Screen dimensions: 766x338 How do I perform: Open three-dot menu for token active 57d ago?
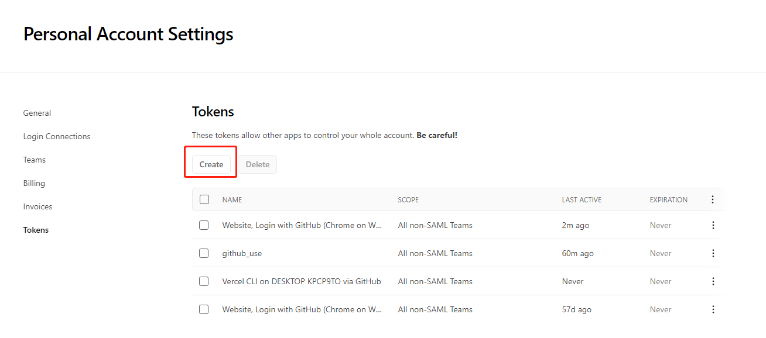pyautogui.click(x=713, y=309)
